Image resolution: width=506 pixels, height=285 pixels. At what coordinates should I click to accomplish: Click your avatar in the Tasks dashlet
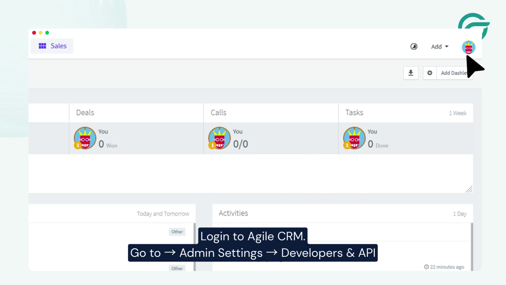tap(354, 138)
